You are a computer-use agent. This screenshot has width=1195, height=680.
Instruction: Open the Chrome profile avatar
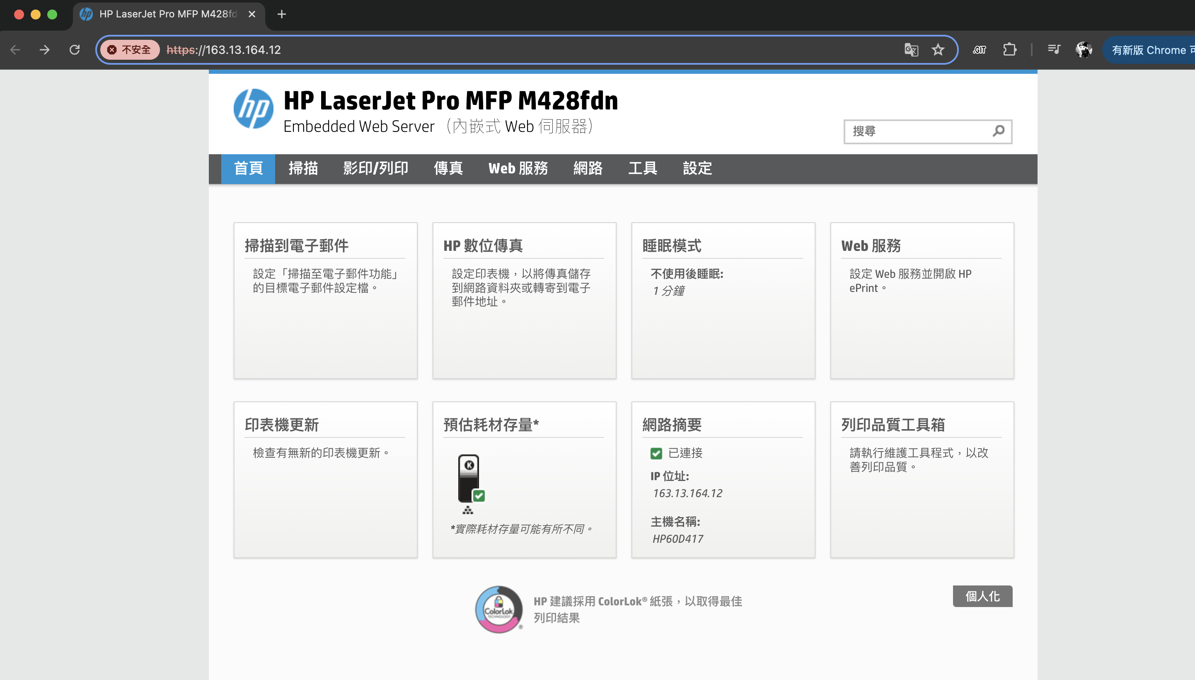click(x=1084, y=49)
